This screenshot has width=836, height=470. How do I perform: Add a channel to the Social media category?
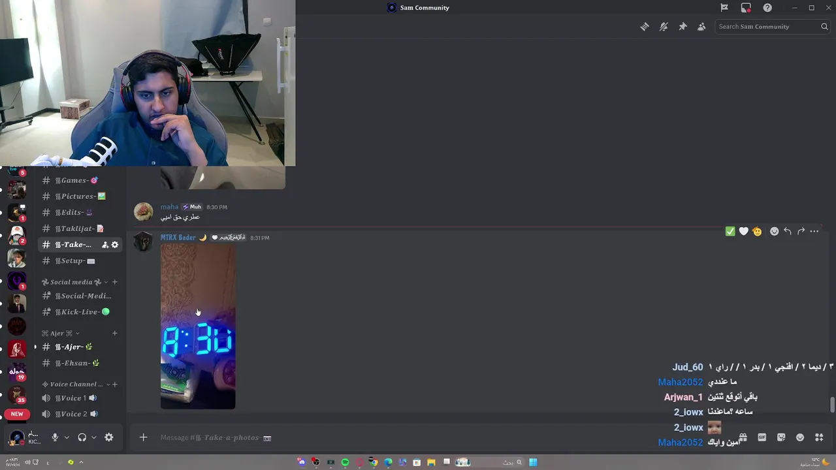(x=114, y=282)
